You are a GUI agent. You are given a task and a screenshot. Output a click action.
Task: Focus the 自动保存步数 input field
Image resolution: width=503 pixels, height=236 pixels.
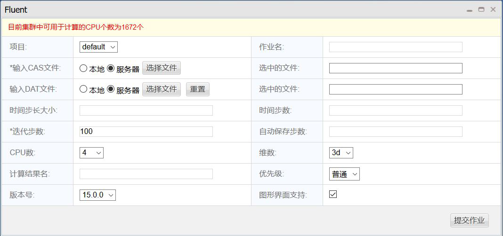pyautogui.click(x=396, y=132)
